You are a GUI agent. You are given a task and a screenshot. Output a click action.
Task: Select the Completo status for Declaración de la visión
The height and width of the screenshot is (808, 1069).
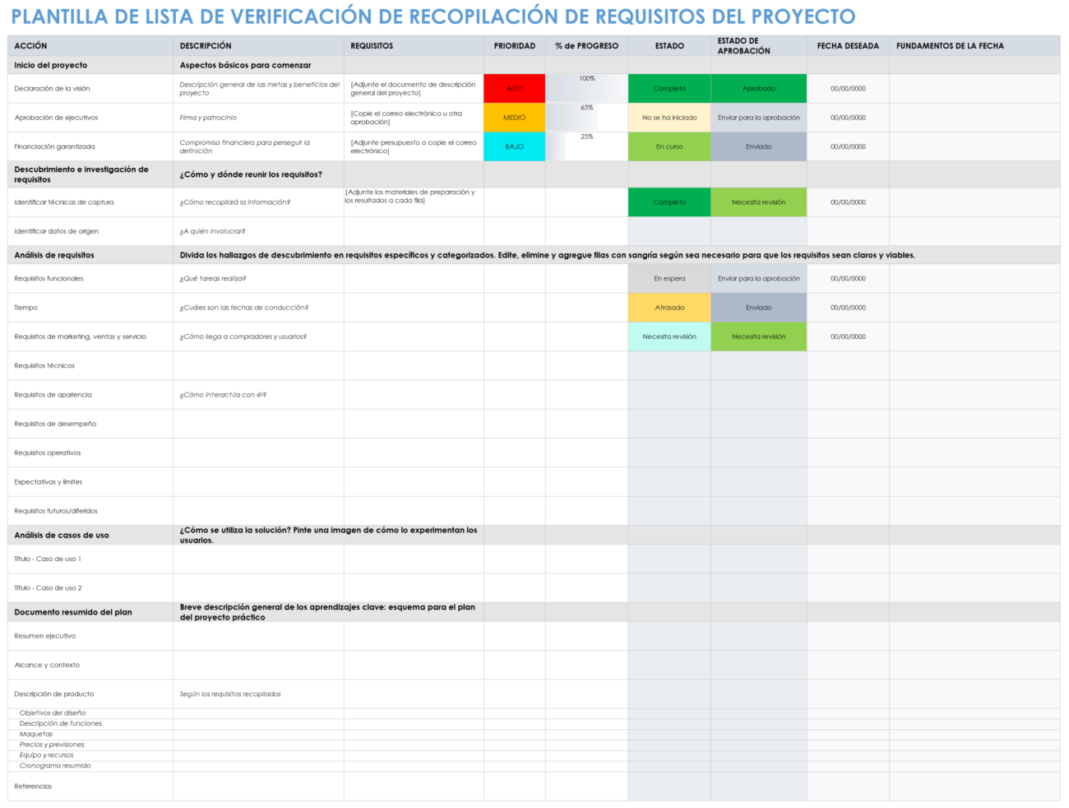669,88
